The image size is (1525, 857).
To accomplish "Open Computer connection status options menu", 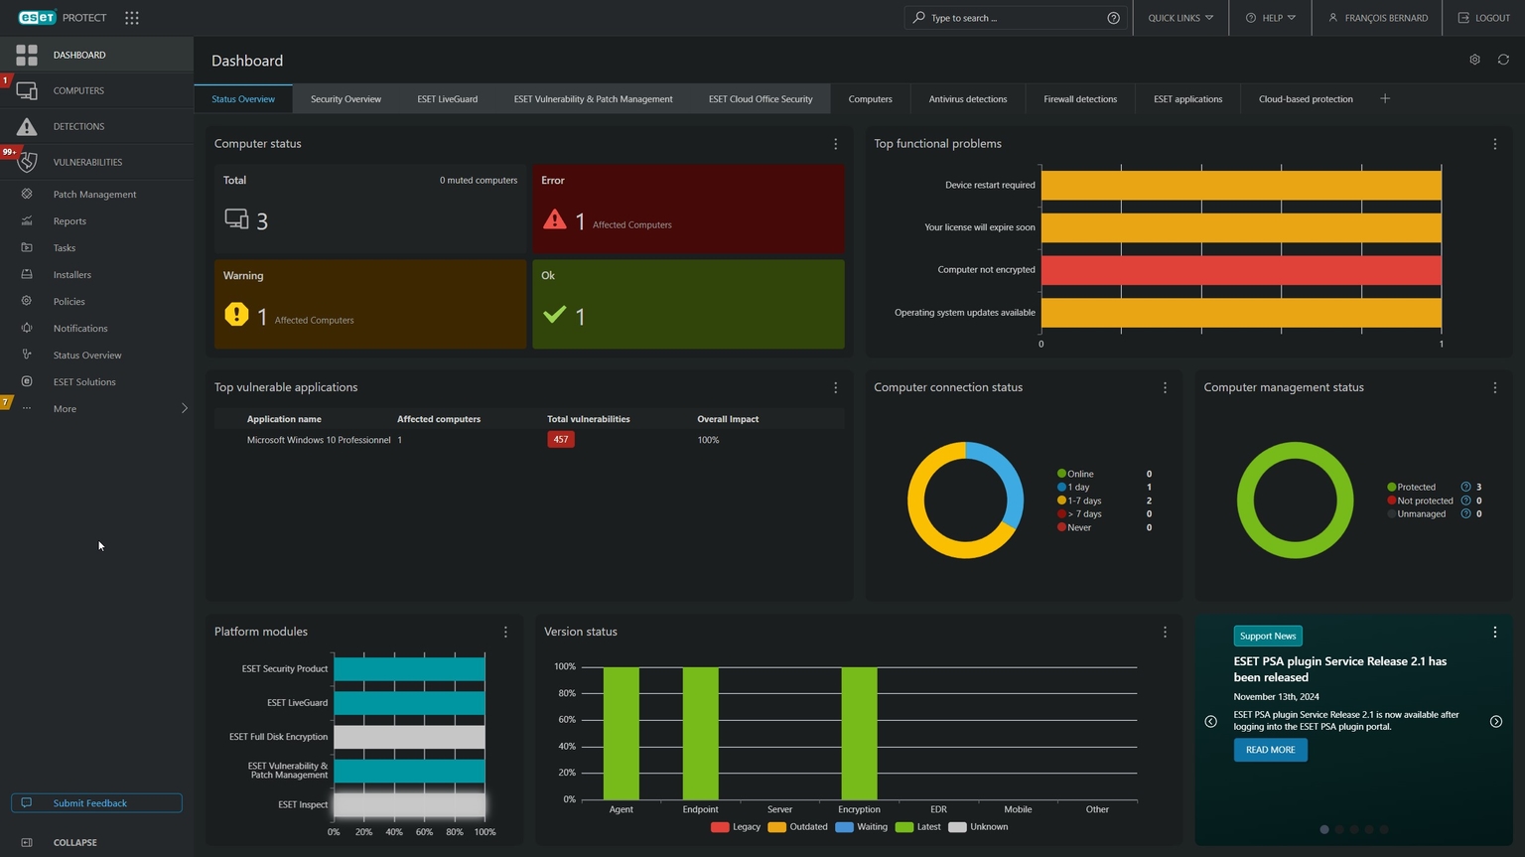I will (x=1165, y=388).
